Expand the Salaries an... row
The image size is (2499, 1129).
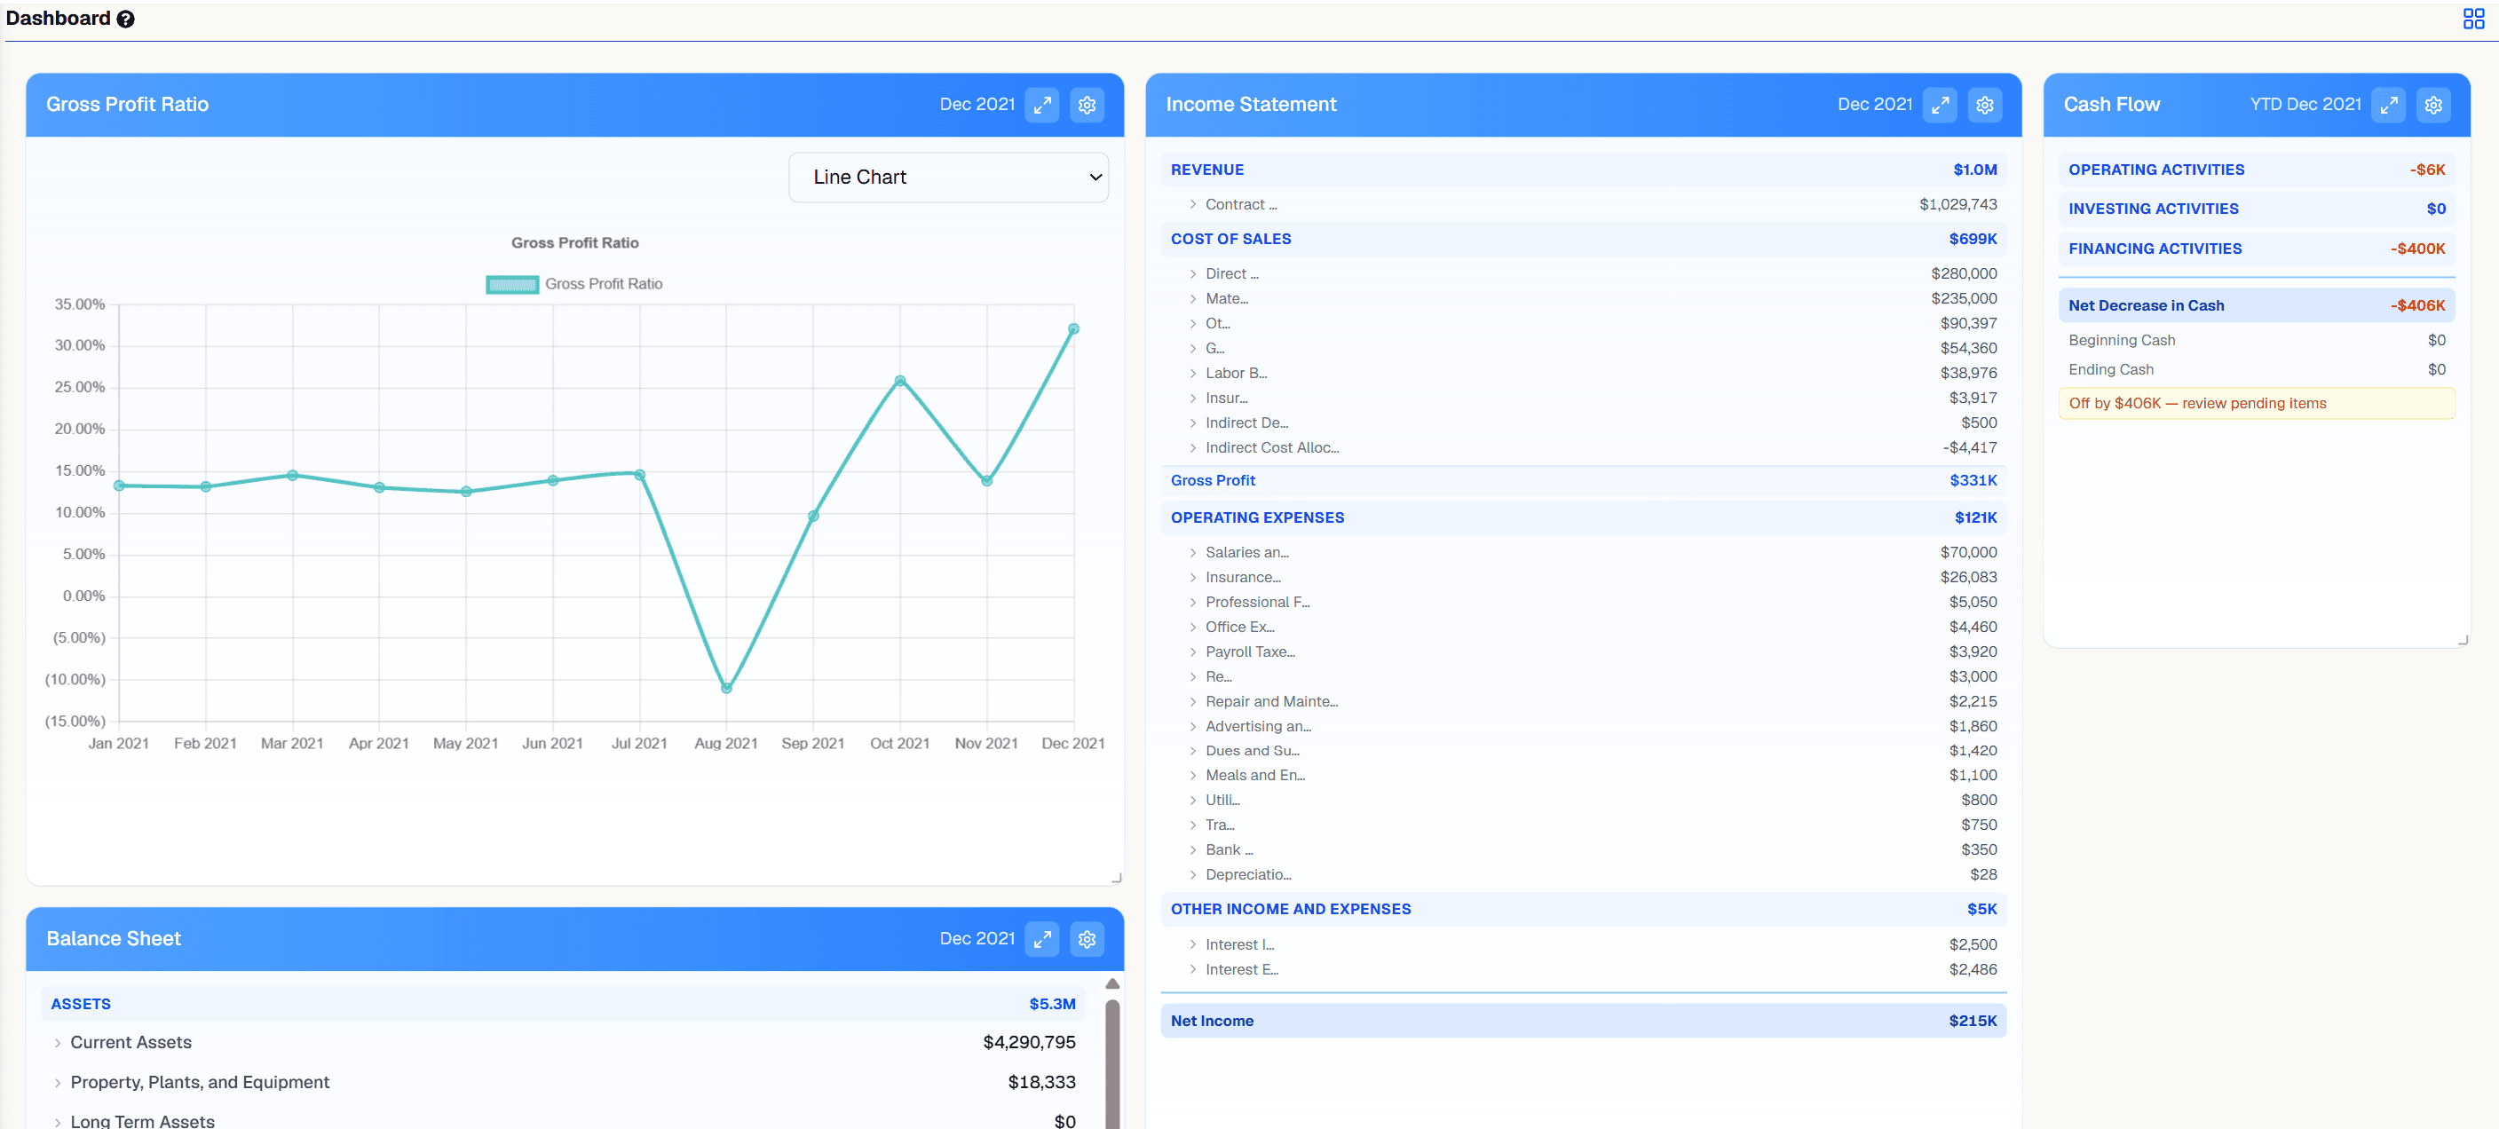[1192, 553]
